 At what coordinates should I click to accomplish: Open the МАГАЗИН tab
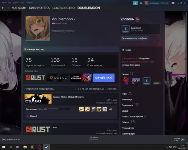point(19,8)
